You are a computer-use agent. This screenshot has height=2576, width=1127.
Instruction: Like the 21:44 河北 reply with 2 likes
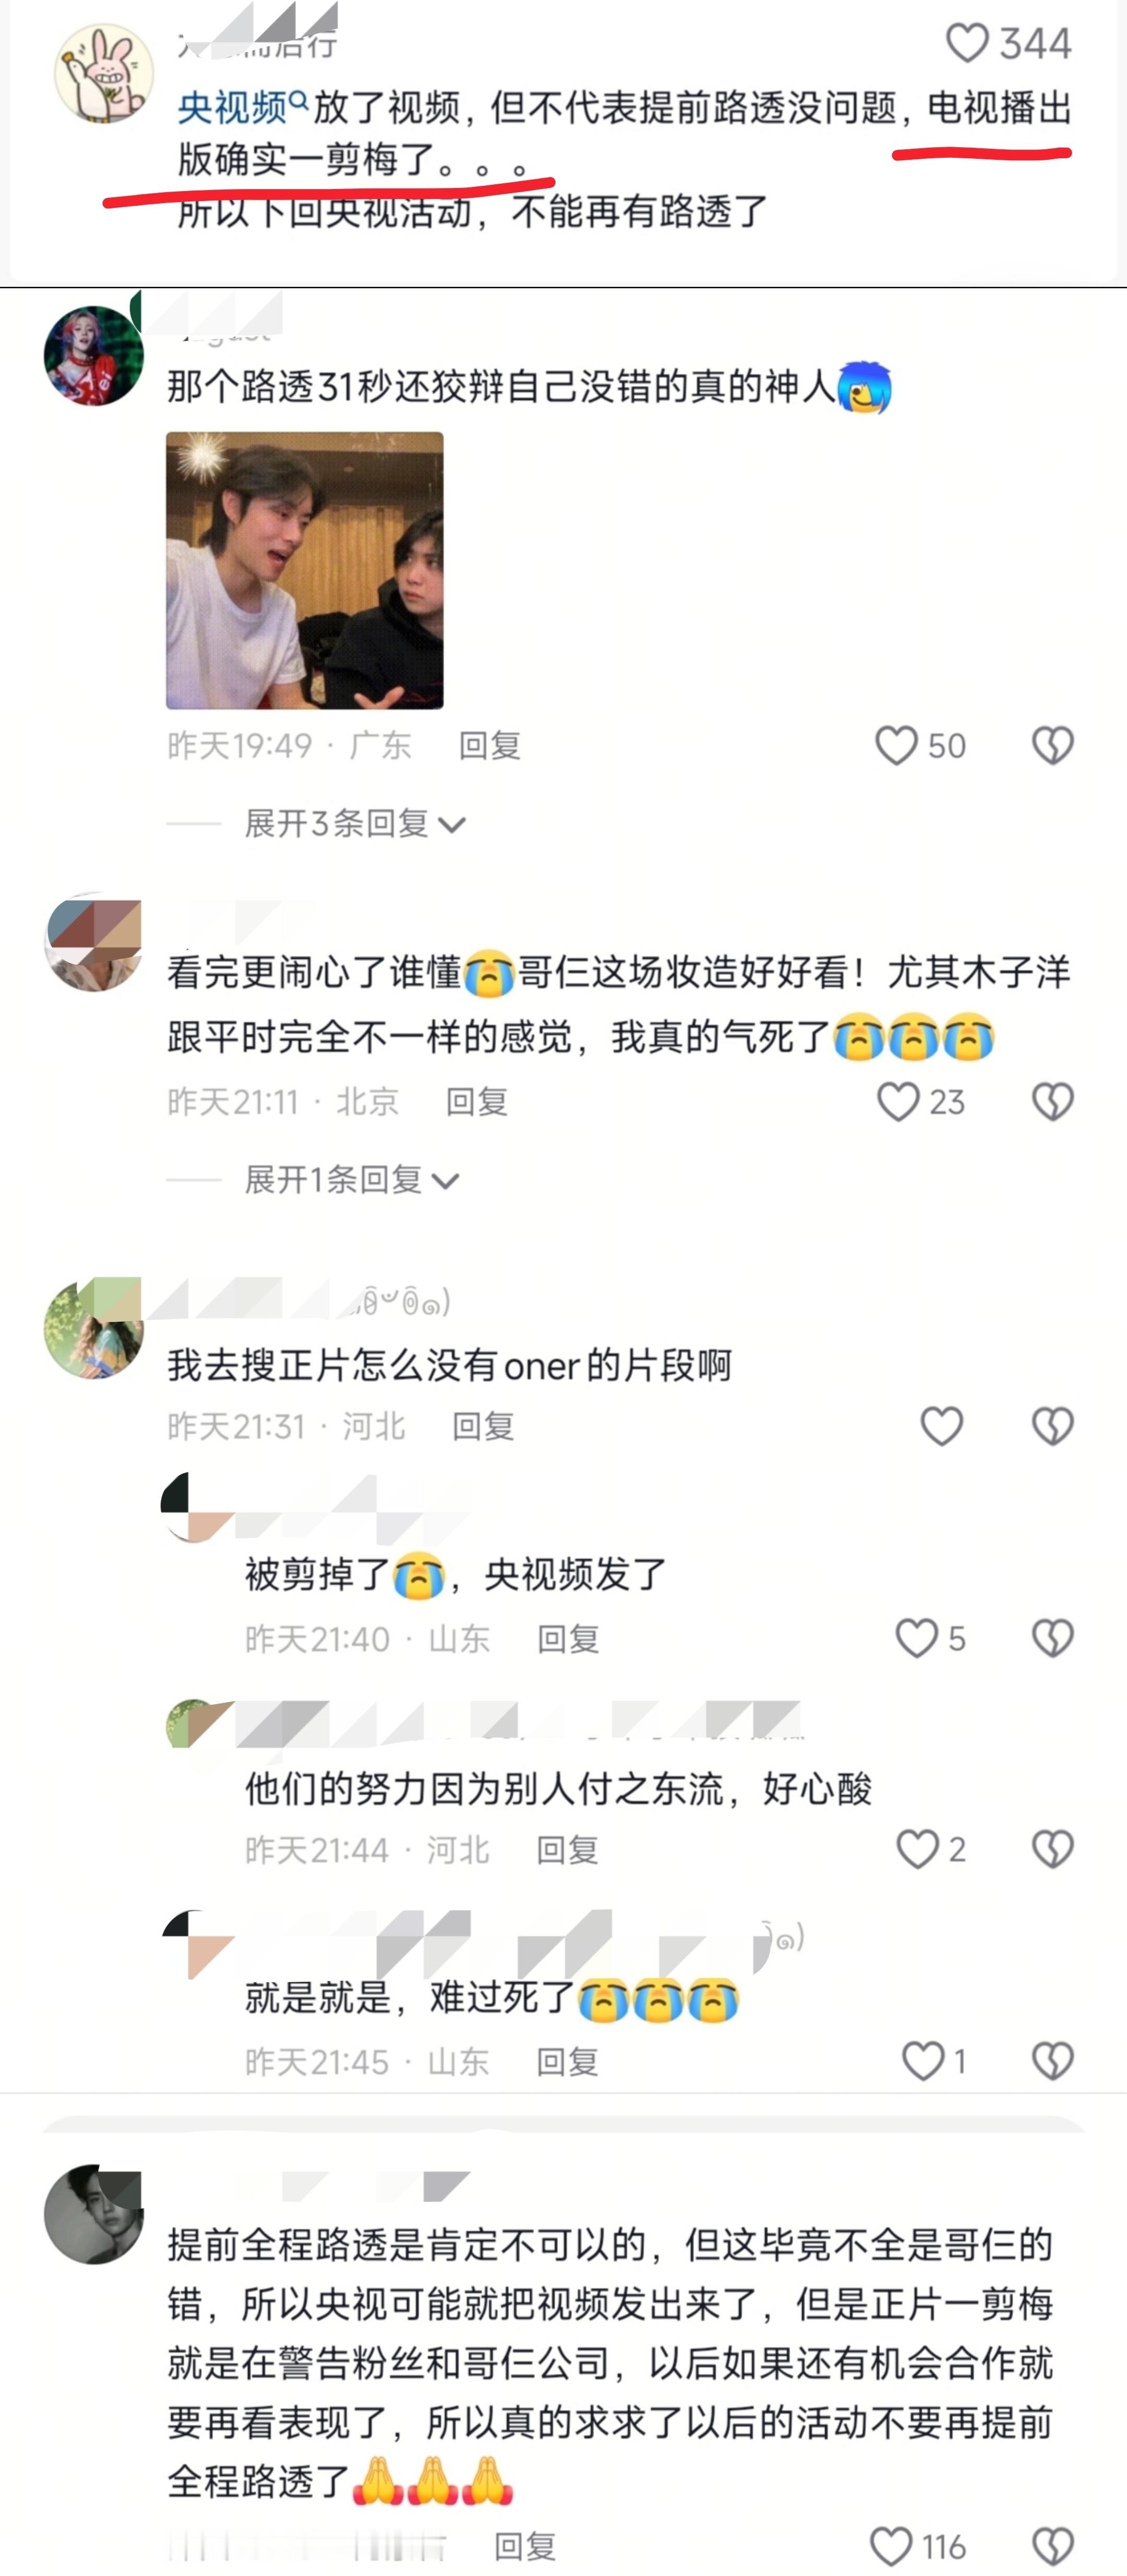(x=917, y=1849)
